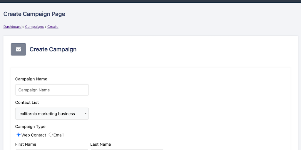The image size is (301, 150).
Task: Click the Last Name label
Action: [101, 144]
